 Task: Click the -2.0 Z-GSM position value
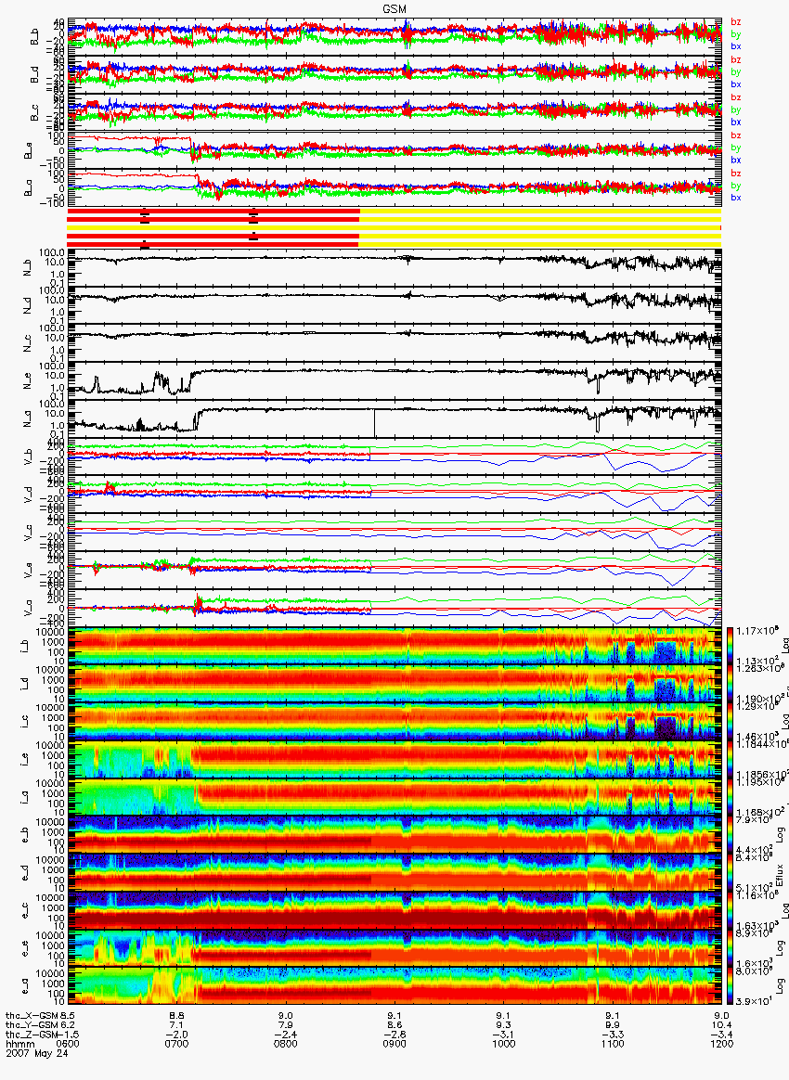176,1035
